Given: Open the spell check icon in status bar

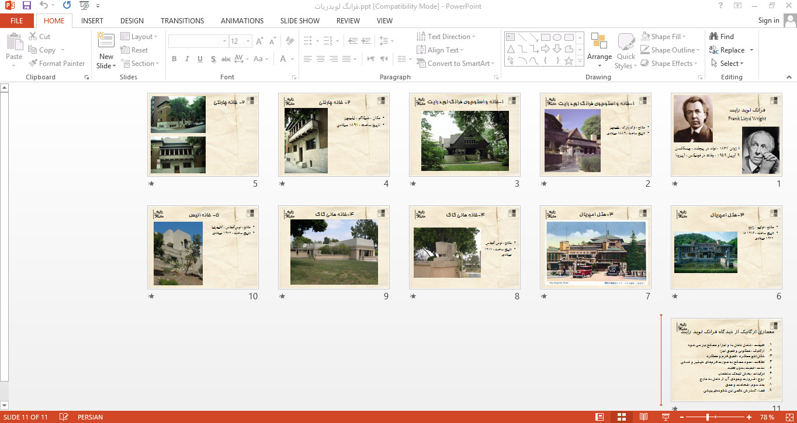Looking at the screenshot, I should (x=64, y=417).
